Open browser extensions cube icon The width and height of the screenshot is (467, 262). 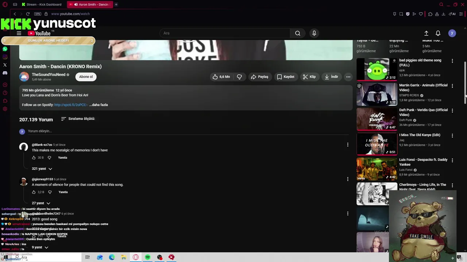click(x=430, y=14)
